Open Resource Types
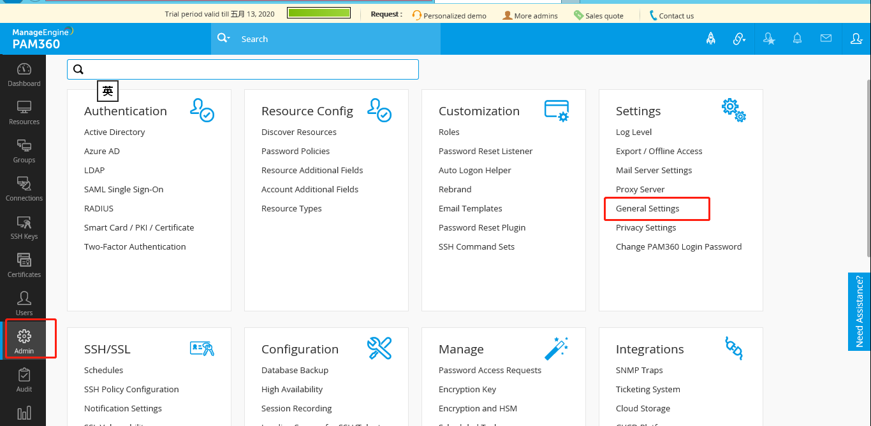Viewport: 871px width, 426px height. point(291,209)
